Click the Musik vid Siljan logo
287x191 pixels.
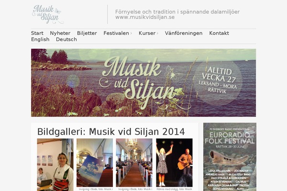pos(47,14)
